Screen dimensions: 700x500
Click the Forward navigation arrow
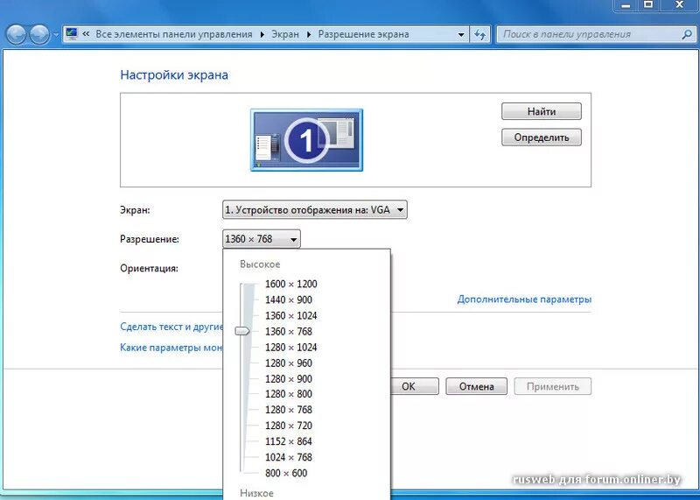(x=39, y=34)
